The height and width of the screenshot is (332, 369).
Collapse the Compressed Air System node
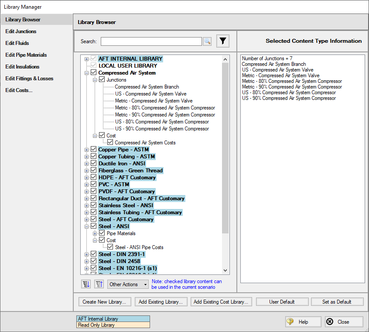click(x=87, y=73)
